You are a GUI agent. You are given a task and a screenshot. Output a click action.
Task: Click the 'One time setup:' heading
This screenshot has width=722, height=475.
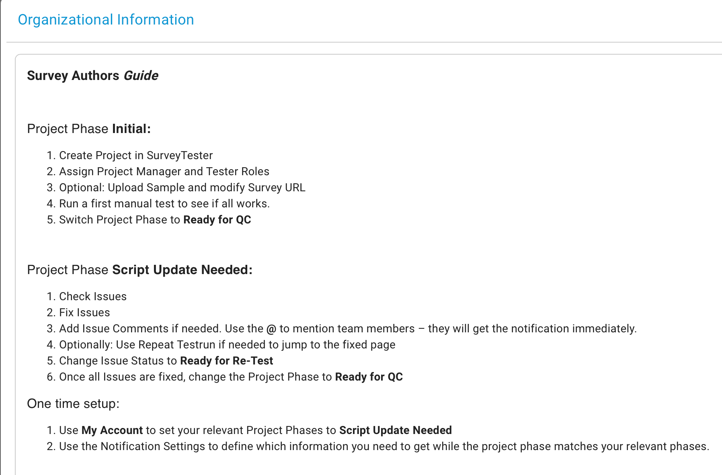coord(73,403)
